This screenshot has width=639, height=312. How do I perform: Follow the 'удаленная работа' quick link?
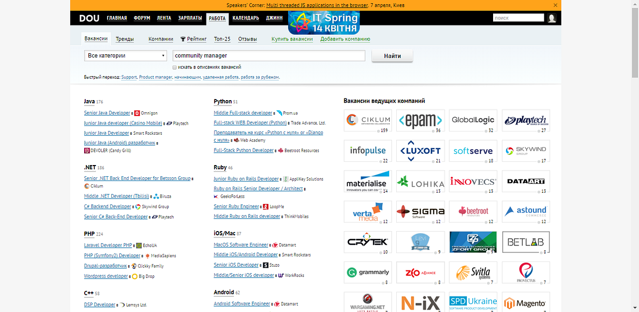pos(220,77)
